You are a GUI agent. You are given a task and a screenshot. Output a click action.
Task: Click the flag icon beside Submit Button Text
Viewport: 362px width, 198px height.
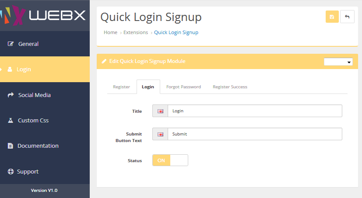point(160,134)
